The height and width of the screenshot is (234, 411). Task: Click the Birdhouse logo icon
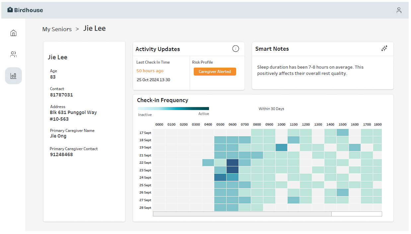click(x=10, y=10)
